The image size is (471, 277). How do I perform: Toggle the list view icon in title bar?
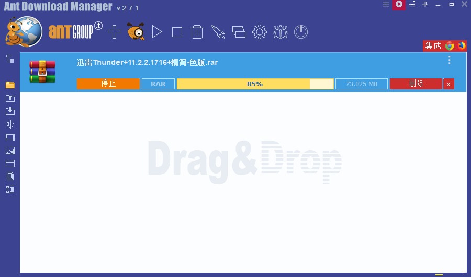pos(412,4)
